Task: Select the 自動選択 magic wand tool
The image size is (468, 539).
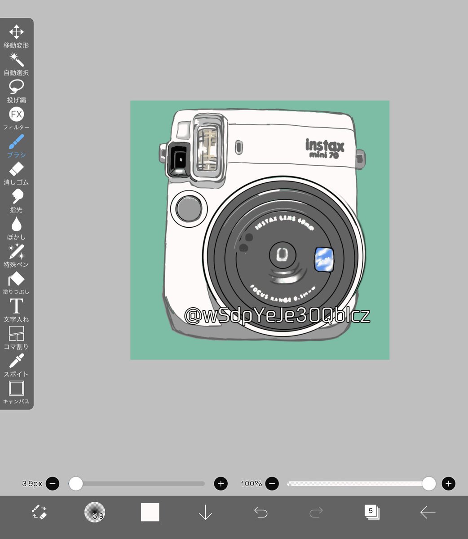Action: 17,64
